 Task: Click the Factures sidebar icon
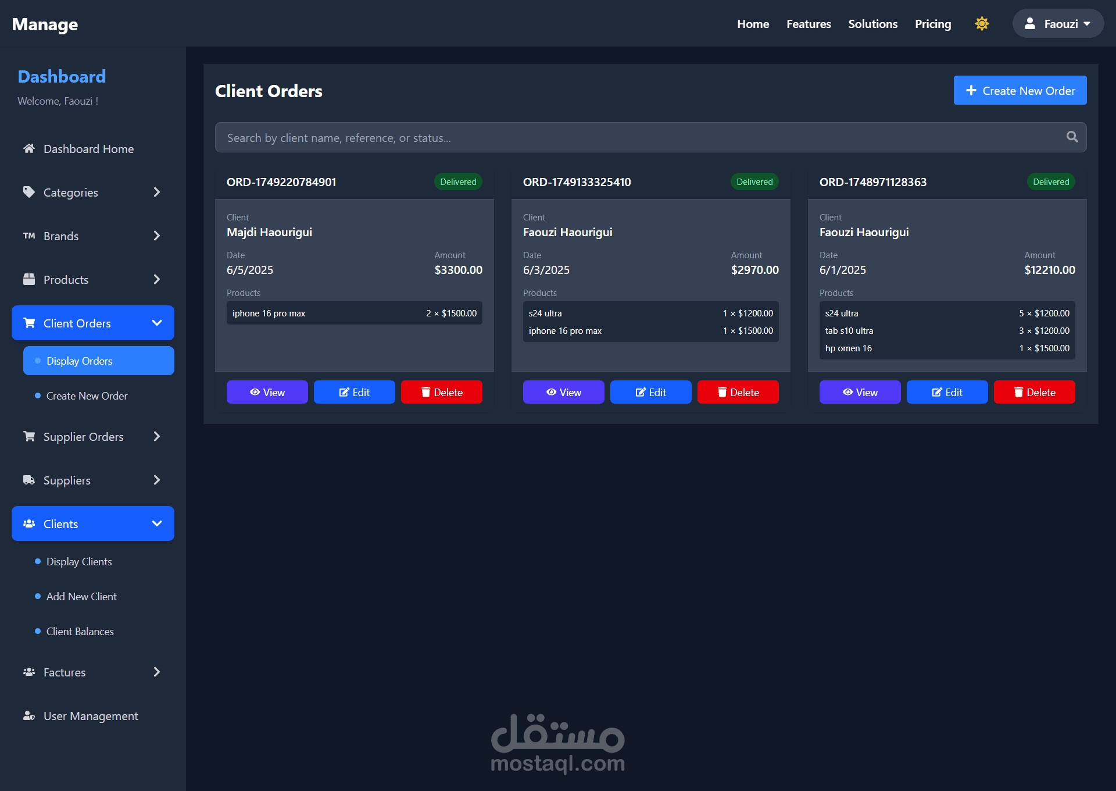(x=29, y=672)
